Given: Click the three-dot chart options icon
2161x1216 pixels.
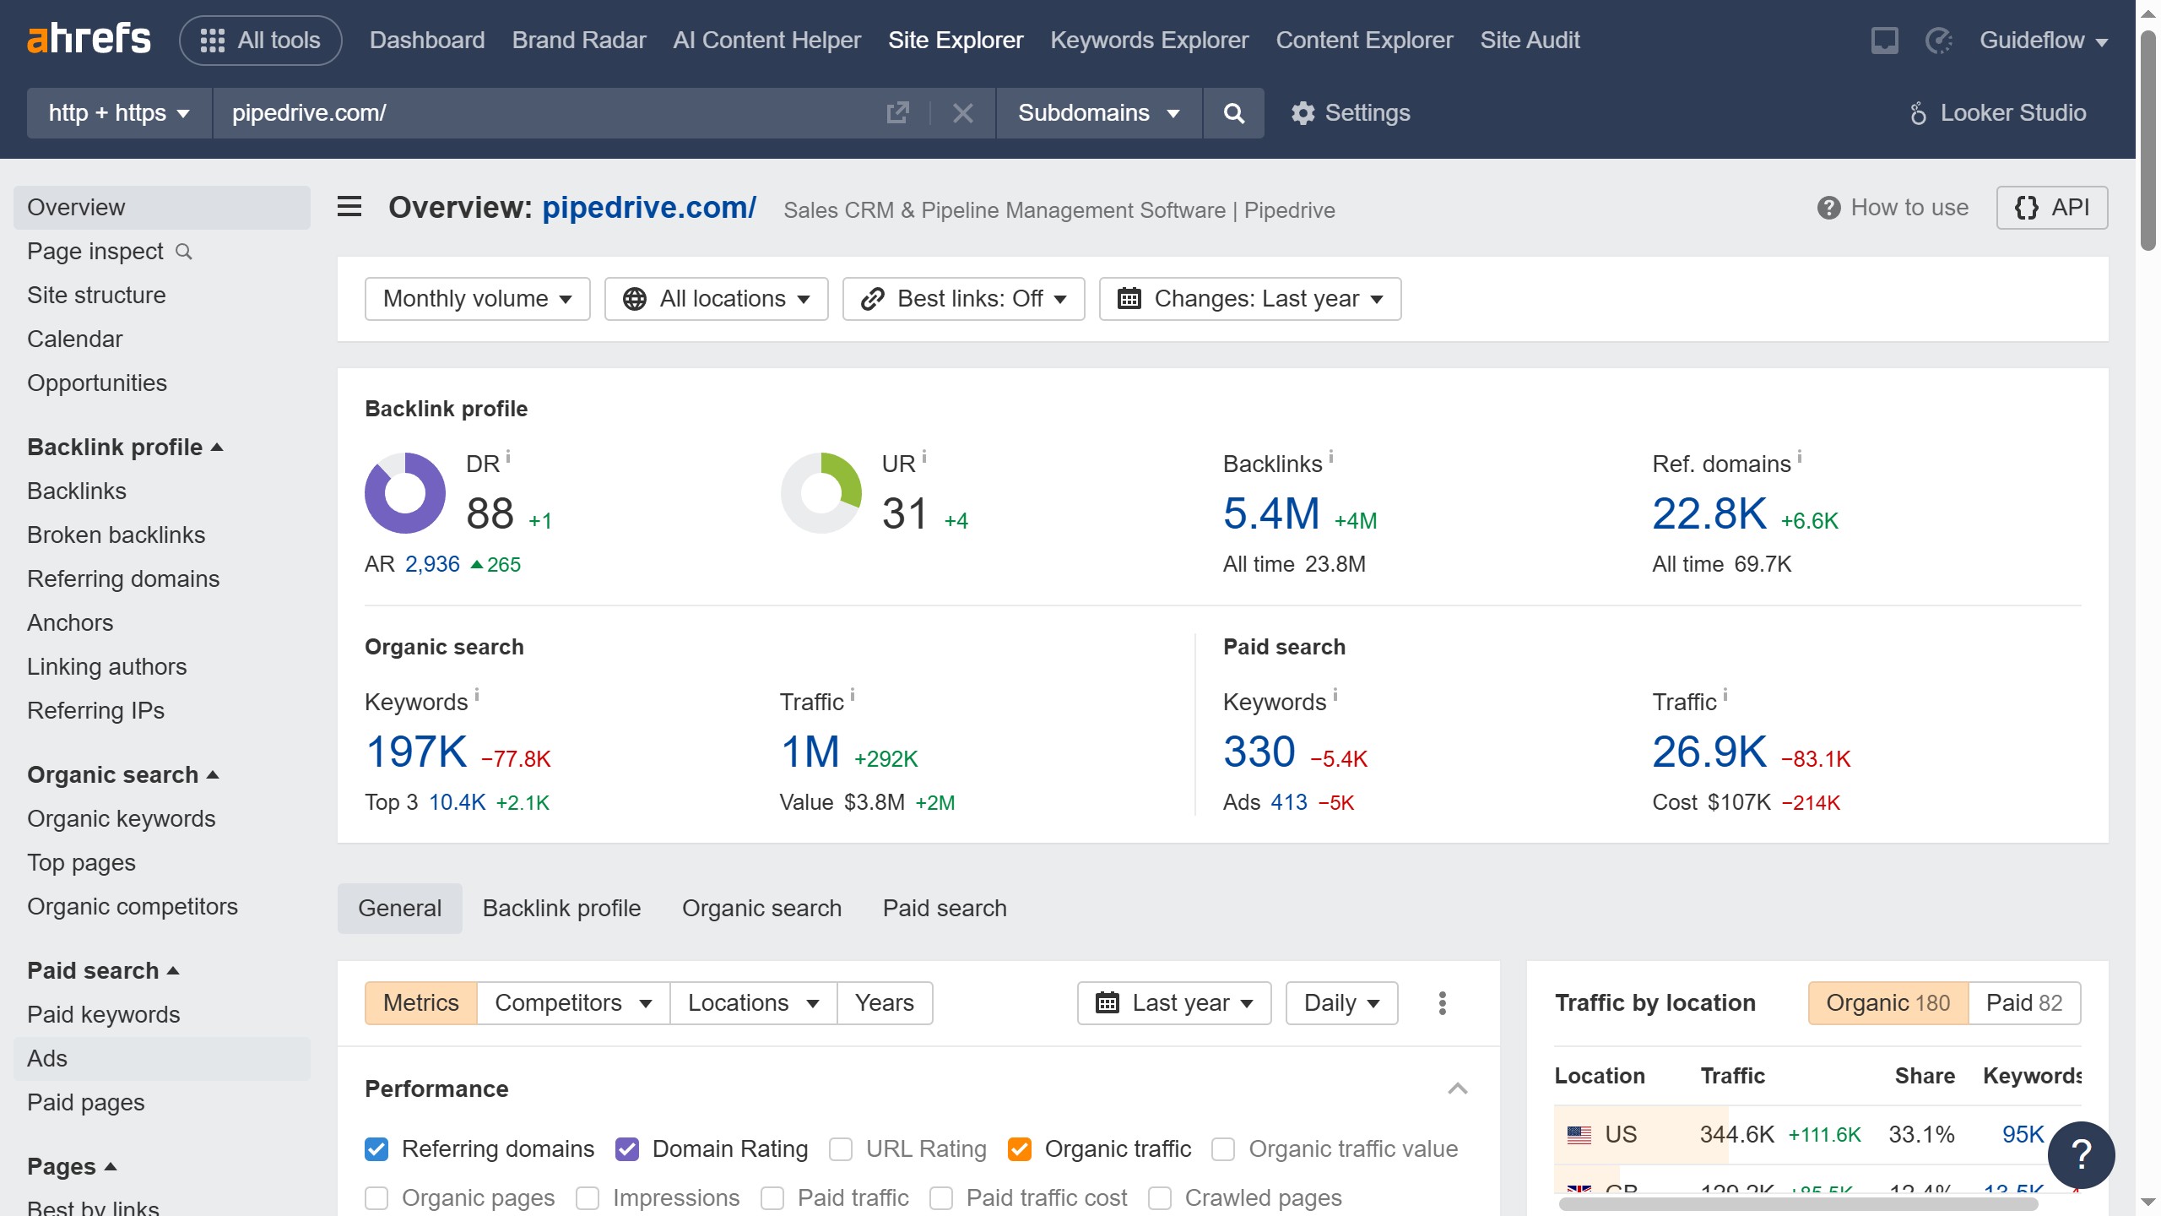Looking at the screenshot, I should pos(1442,1003).
